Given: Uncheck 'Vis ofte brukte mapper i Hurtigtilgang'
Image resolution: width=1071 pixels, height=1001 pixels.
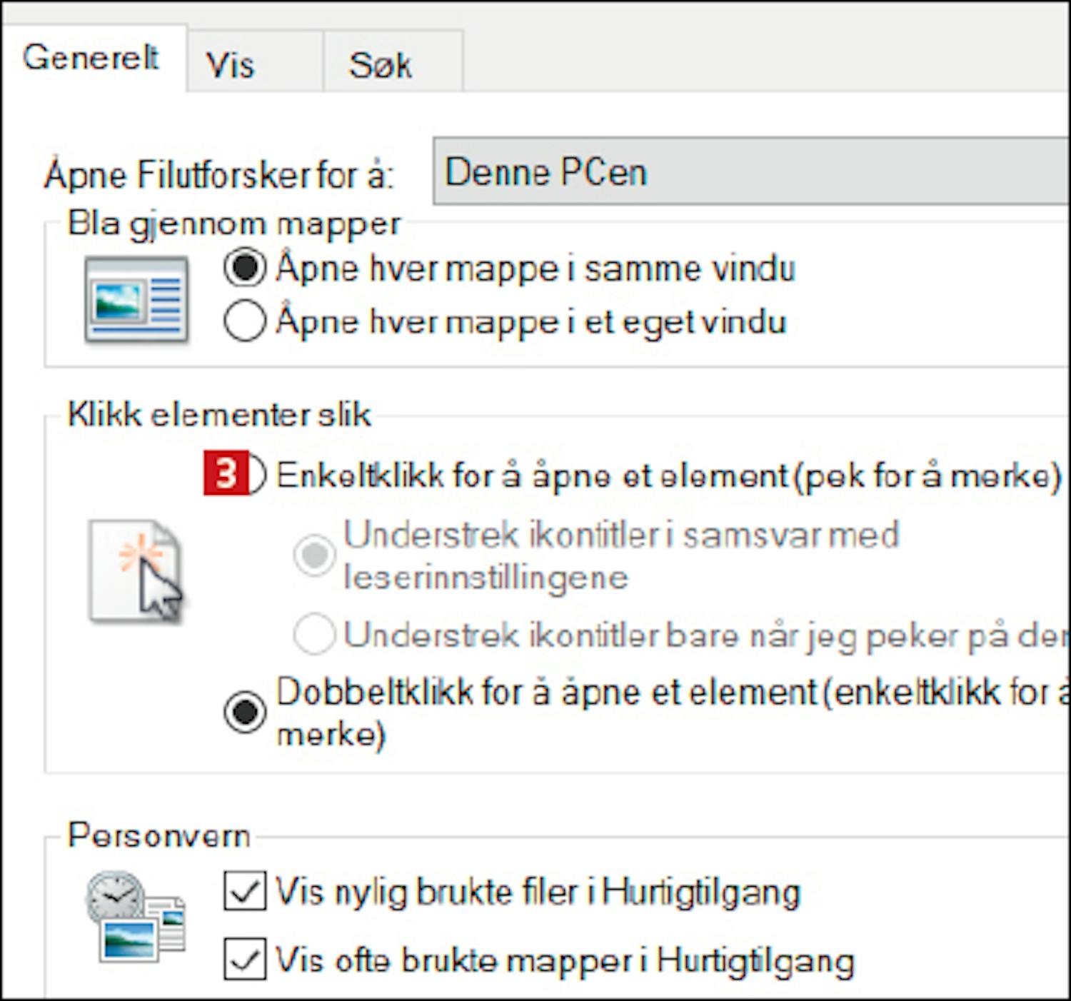Looking at the screenshot, I should click(x=245, y=959).
